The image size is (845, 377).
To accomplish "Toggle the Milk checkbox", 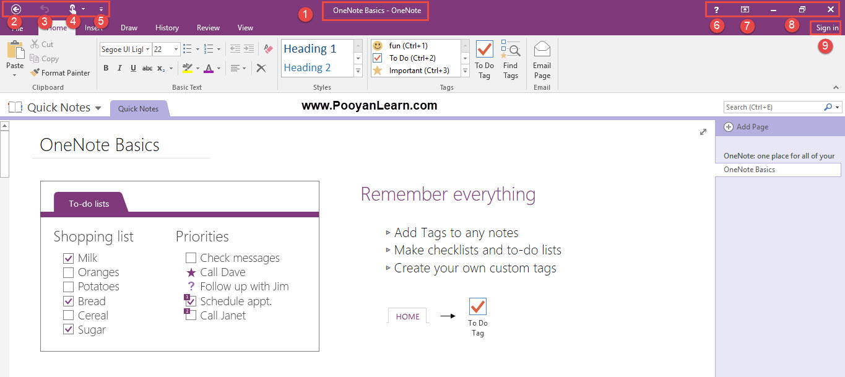I will 69,258.
